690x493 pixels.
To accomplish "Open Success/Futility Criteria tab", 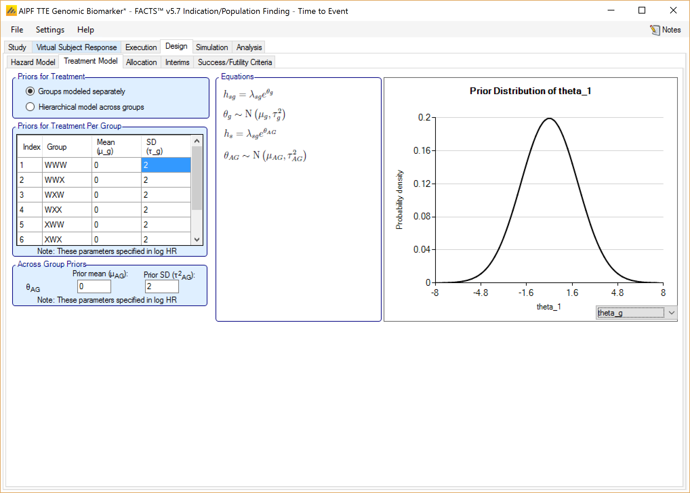I will pos(235,62).
